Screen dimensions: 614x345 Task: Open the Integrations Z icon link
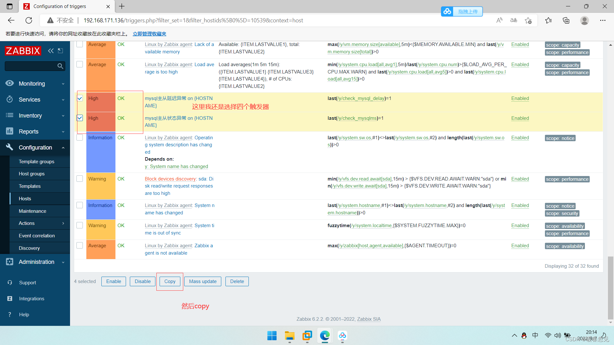tap(10, 298)
